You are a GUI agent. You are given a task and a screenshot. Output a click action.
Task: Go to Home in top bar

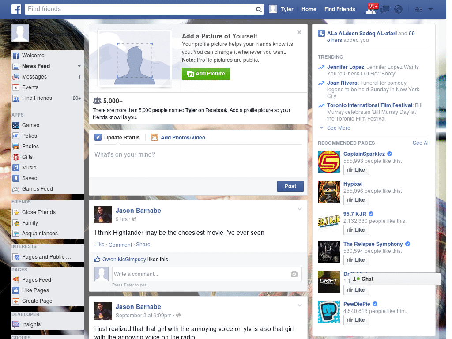coord(309,9)
